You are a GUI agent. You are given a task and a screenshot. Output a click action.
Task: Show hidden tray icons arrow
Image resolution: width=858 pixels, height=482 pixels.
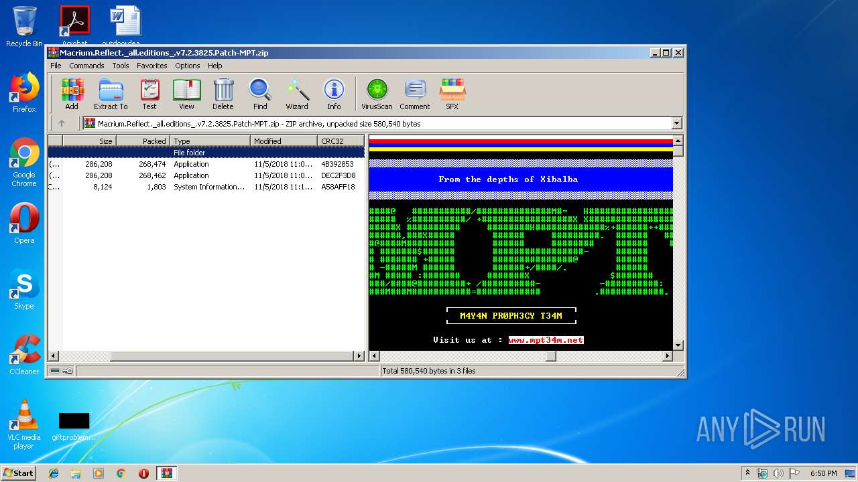(747, 473)
